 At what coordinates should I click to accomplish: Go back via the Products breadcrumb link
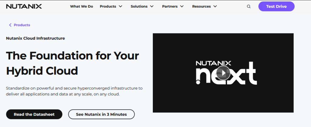tap(22, 25)
